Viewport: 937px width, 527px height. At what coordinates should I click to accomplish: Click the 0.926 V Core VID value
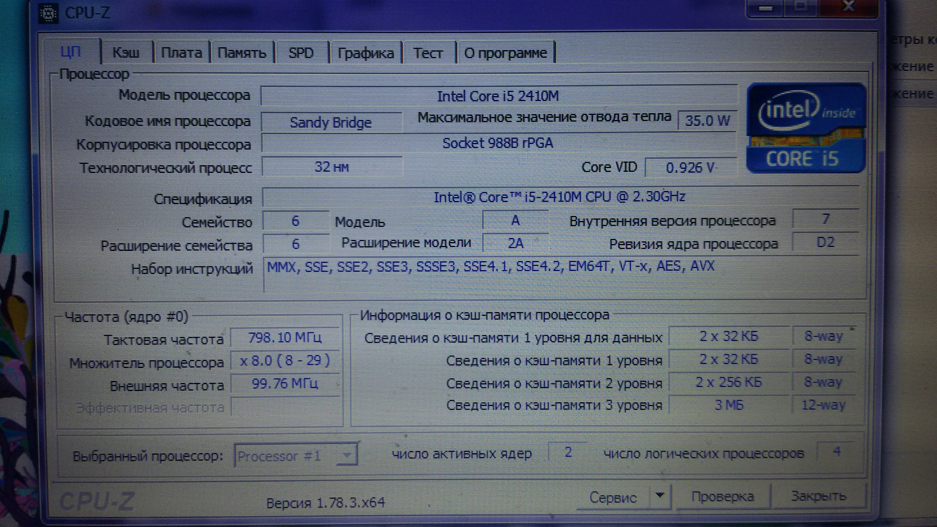pyautogui.click(x=691, y=167)
